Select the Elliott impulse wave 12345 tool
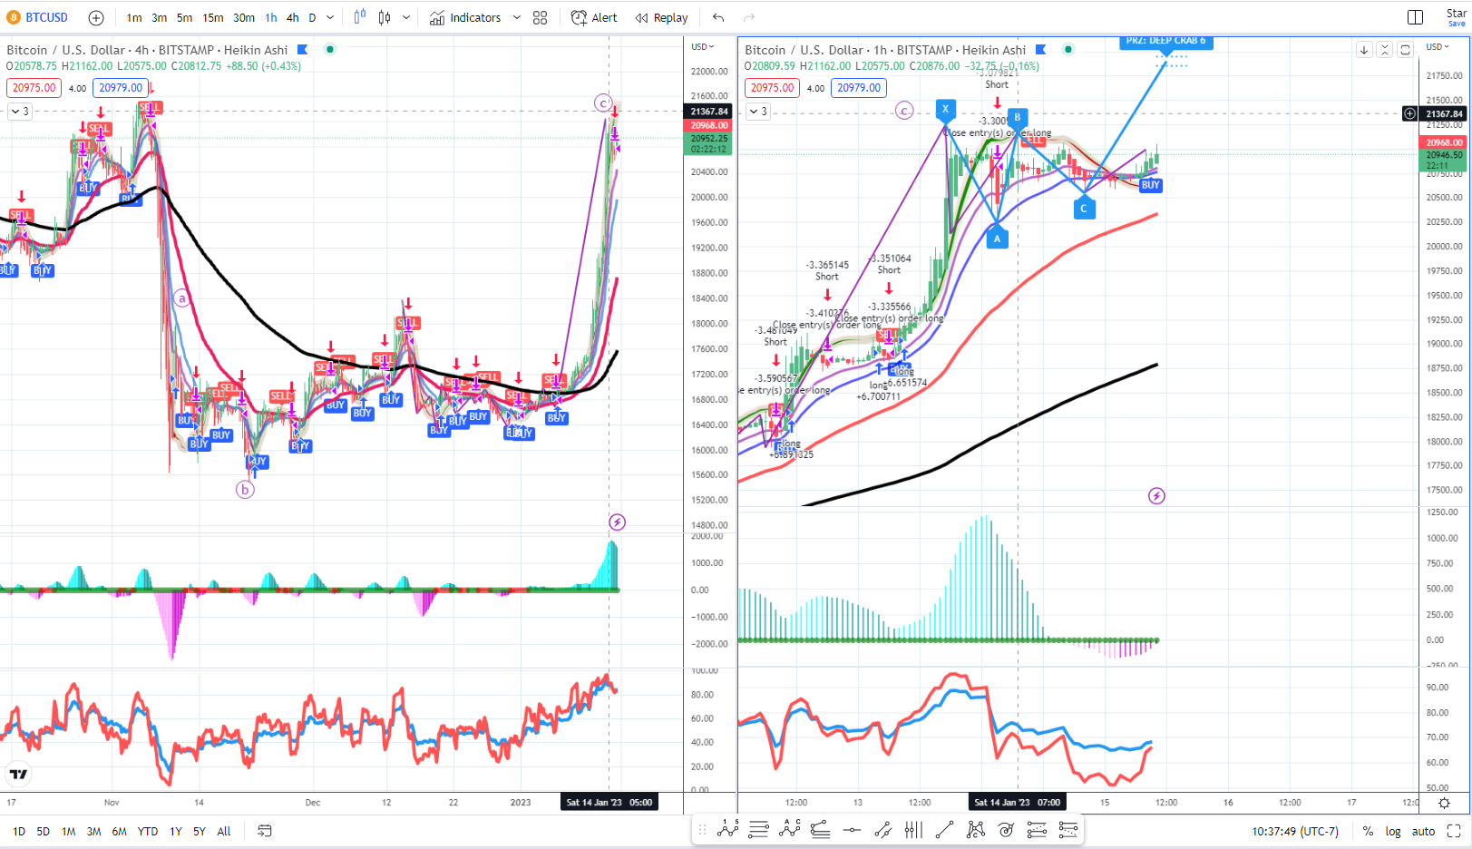The height and width of the screenshot is (849, 1472). coord(728,829)
